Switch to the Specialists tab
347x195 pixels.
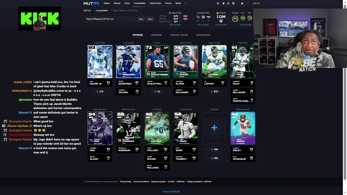(x=203, y=35)
